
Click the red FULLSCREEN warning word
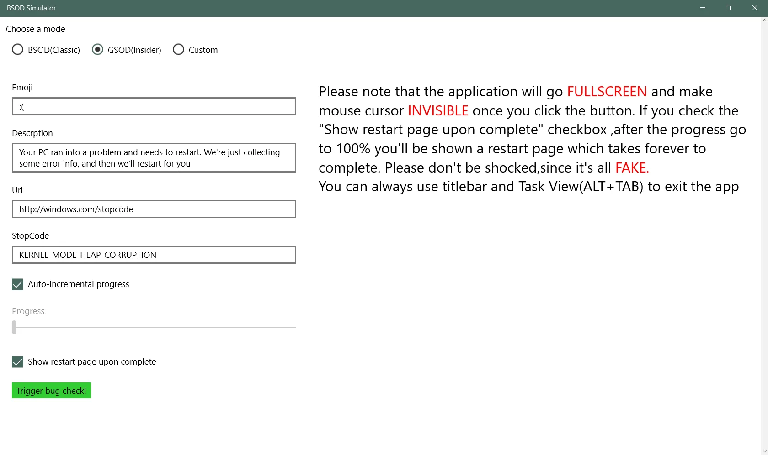click(x=607, y=92)
